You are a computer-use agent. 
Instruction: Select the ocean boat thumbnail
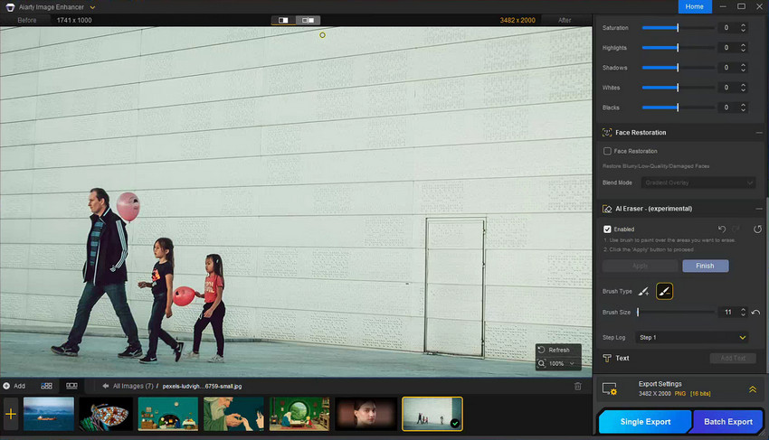coord(49,414)
